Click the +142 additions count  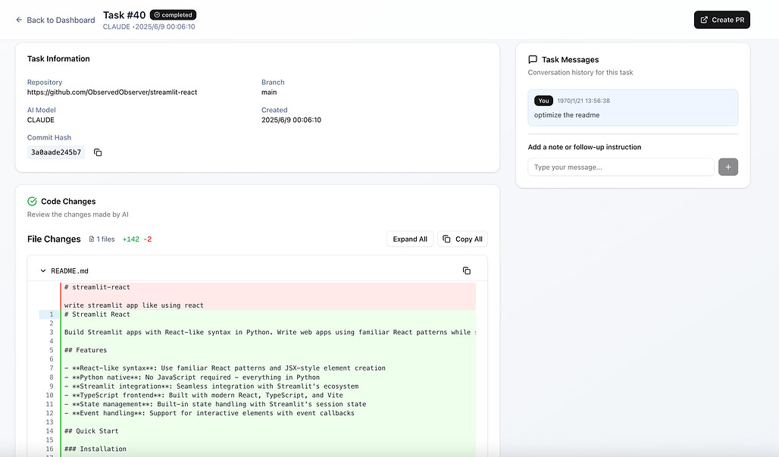coord(131,239)
